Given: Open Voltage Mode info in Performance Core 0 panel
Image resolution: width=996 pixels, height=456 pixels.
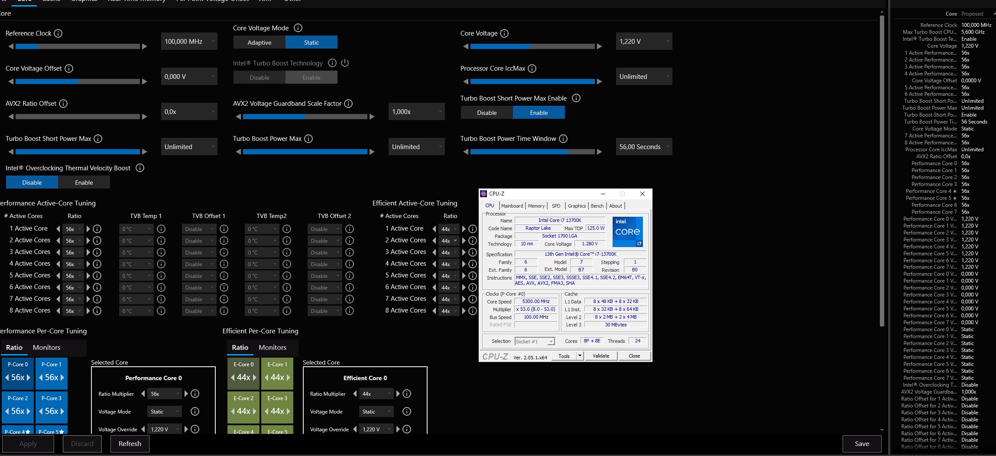Looking at the screenshot, I should click(x=195, y=411).
